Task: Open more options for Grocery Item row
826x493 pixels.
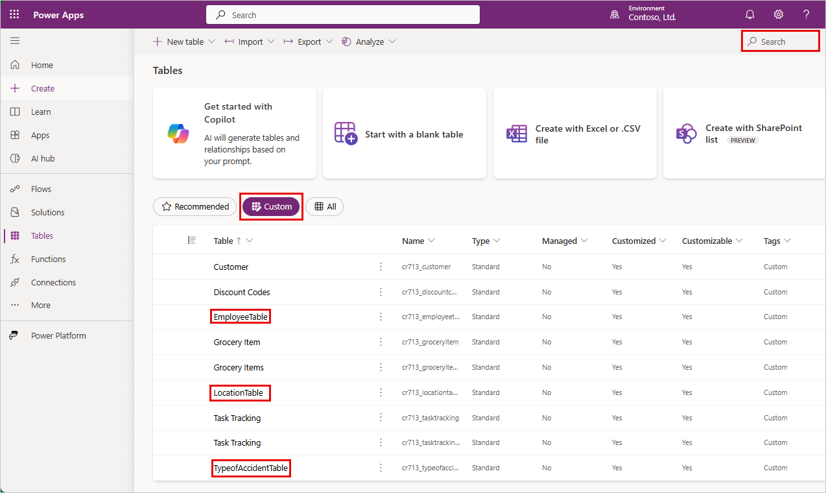Action: (381, 342)
